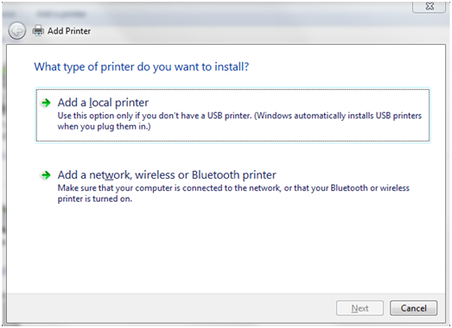The image size is (452, 328).
Task: Click the Add Printer title text
Action: 69,31
